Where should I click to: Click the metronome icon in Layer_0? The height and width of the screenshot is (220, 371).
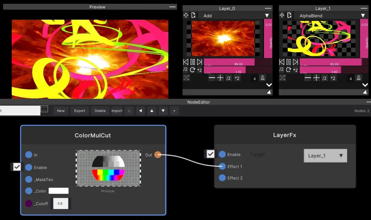[262, 78]
